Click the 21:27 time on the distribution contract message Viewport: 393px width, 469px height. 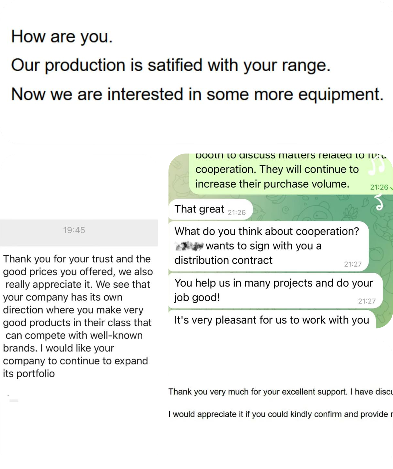[x=353, y=264]
